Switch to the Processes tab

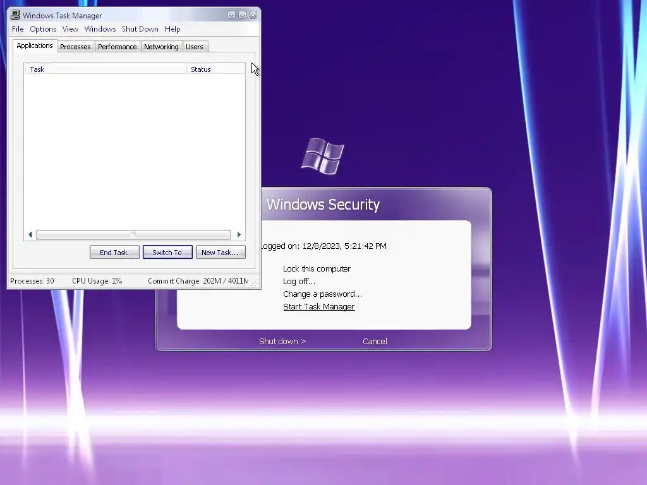click(x=75, y=47)
